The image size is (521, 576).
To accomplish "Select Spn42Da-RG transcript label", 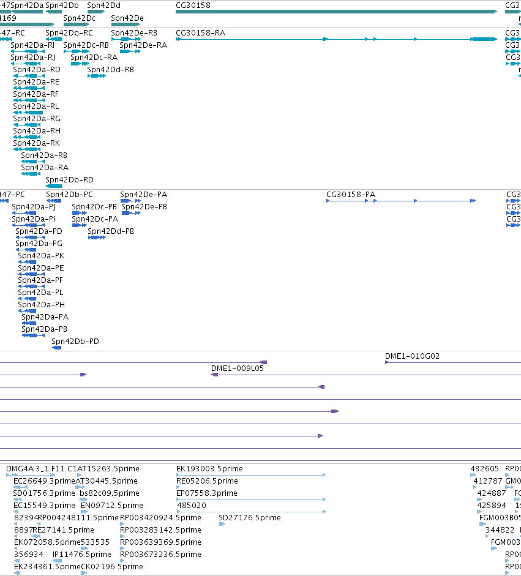I will tap(37, 119).
